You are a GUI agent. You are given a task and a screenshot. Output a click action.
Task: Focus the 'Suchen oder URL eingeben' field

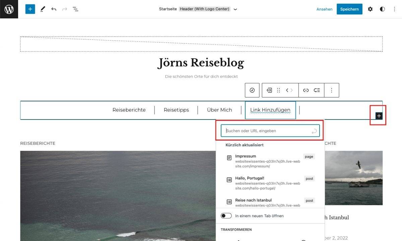pyautogui.click(x=270, y=131)
